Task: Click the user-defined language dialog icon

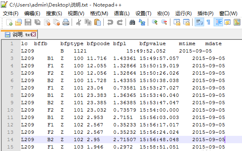Action: point(228,22)
